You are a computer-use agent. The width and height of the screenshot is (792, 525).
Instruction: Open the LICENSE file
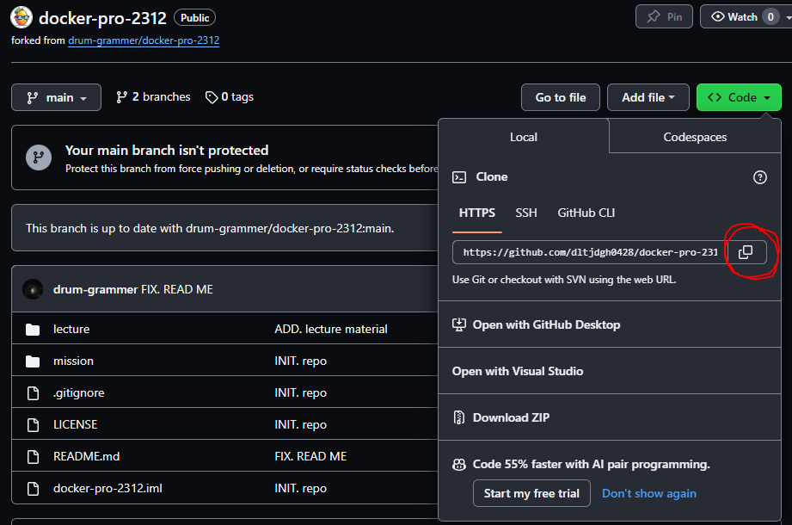click(x=76, y=425)
